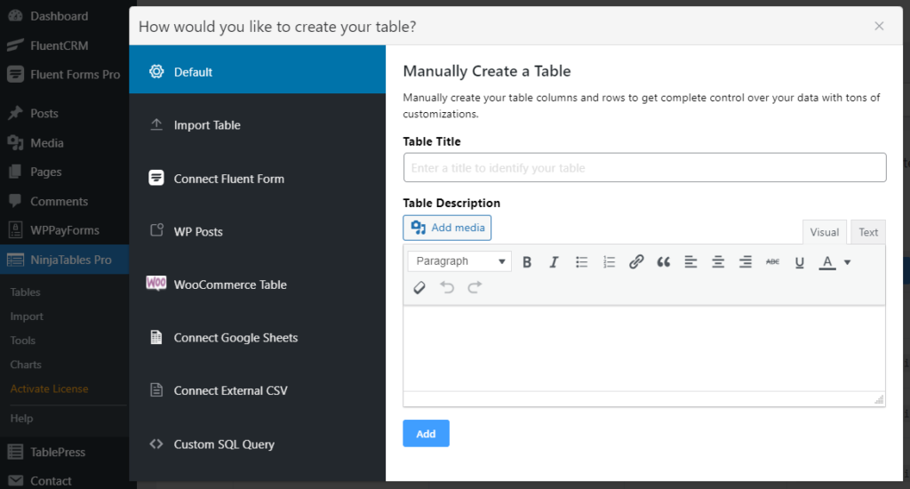Choose Connect Google Sheets option
This screenshot has width=910, height=489.
tap(235, 338)
